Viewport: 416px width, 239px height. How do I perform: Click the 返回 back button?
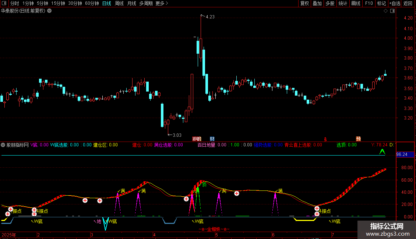click(408, 3)
